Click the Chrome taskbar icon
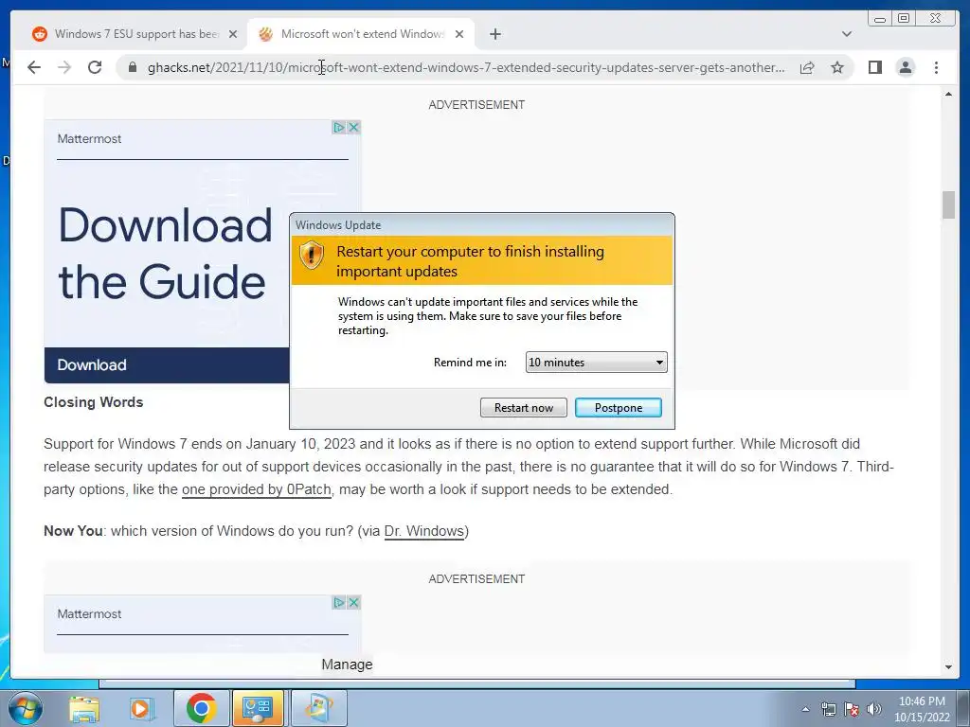The width and height of the screenshot is (970, 727). 201,708
